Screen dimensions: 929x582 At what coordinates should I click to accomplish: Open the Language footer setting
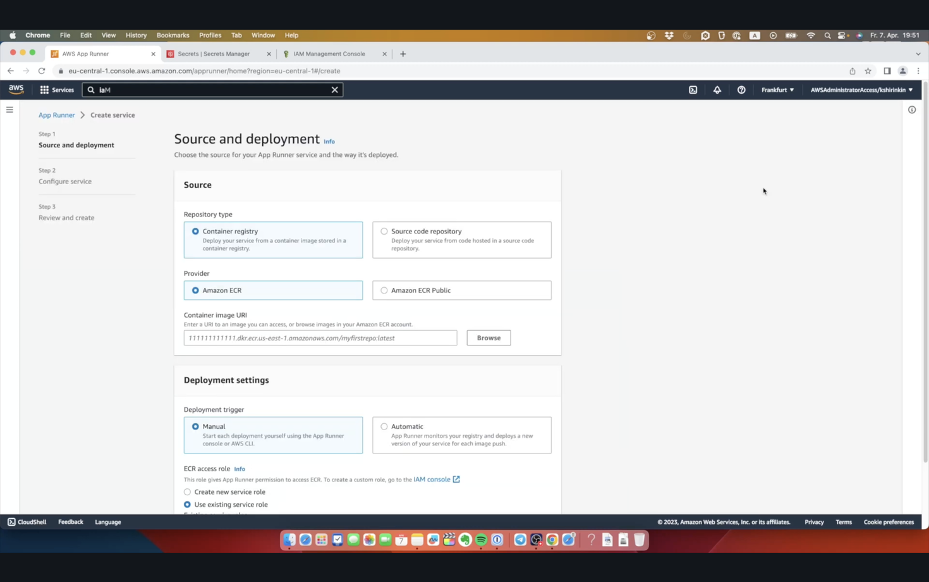(x=108, y=522)
